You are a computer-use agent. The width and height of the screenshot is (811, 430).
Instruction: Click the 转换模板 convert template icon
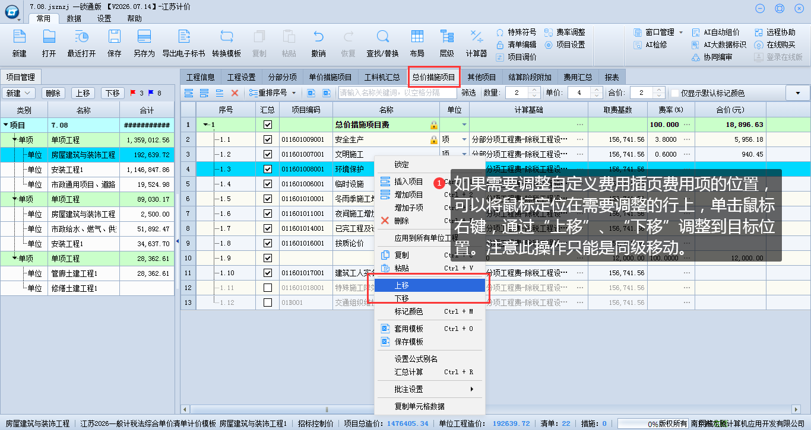(227, 37)
